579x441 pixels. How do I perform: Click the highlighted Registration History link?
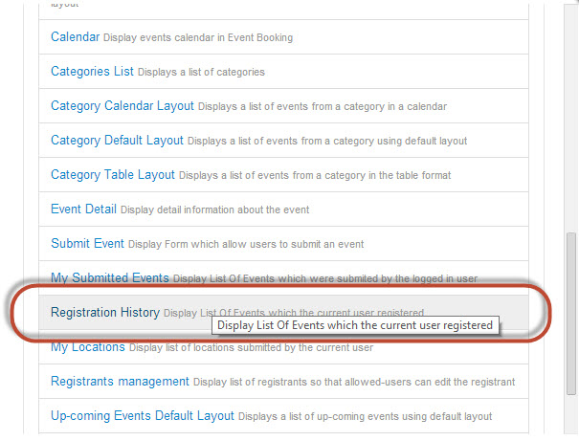pos(104,312)
